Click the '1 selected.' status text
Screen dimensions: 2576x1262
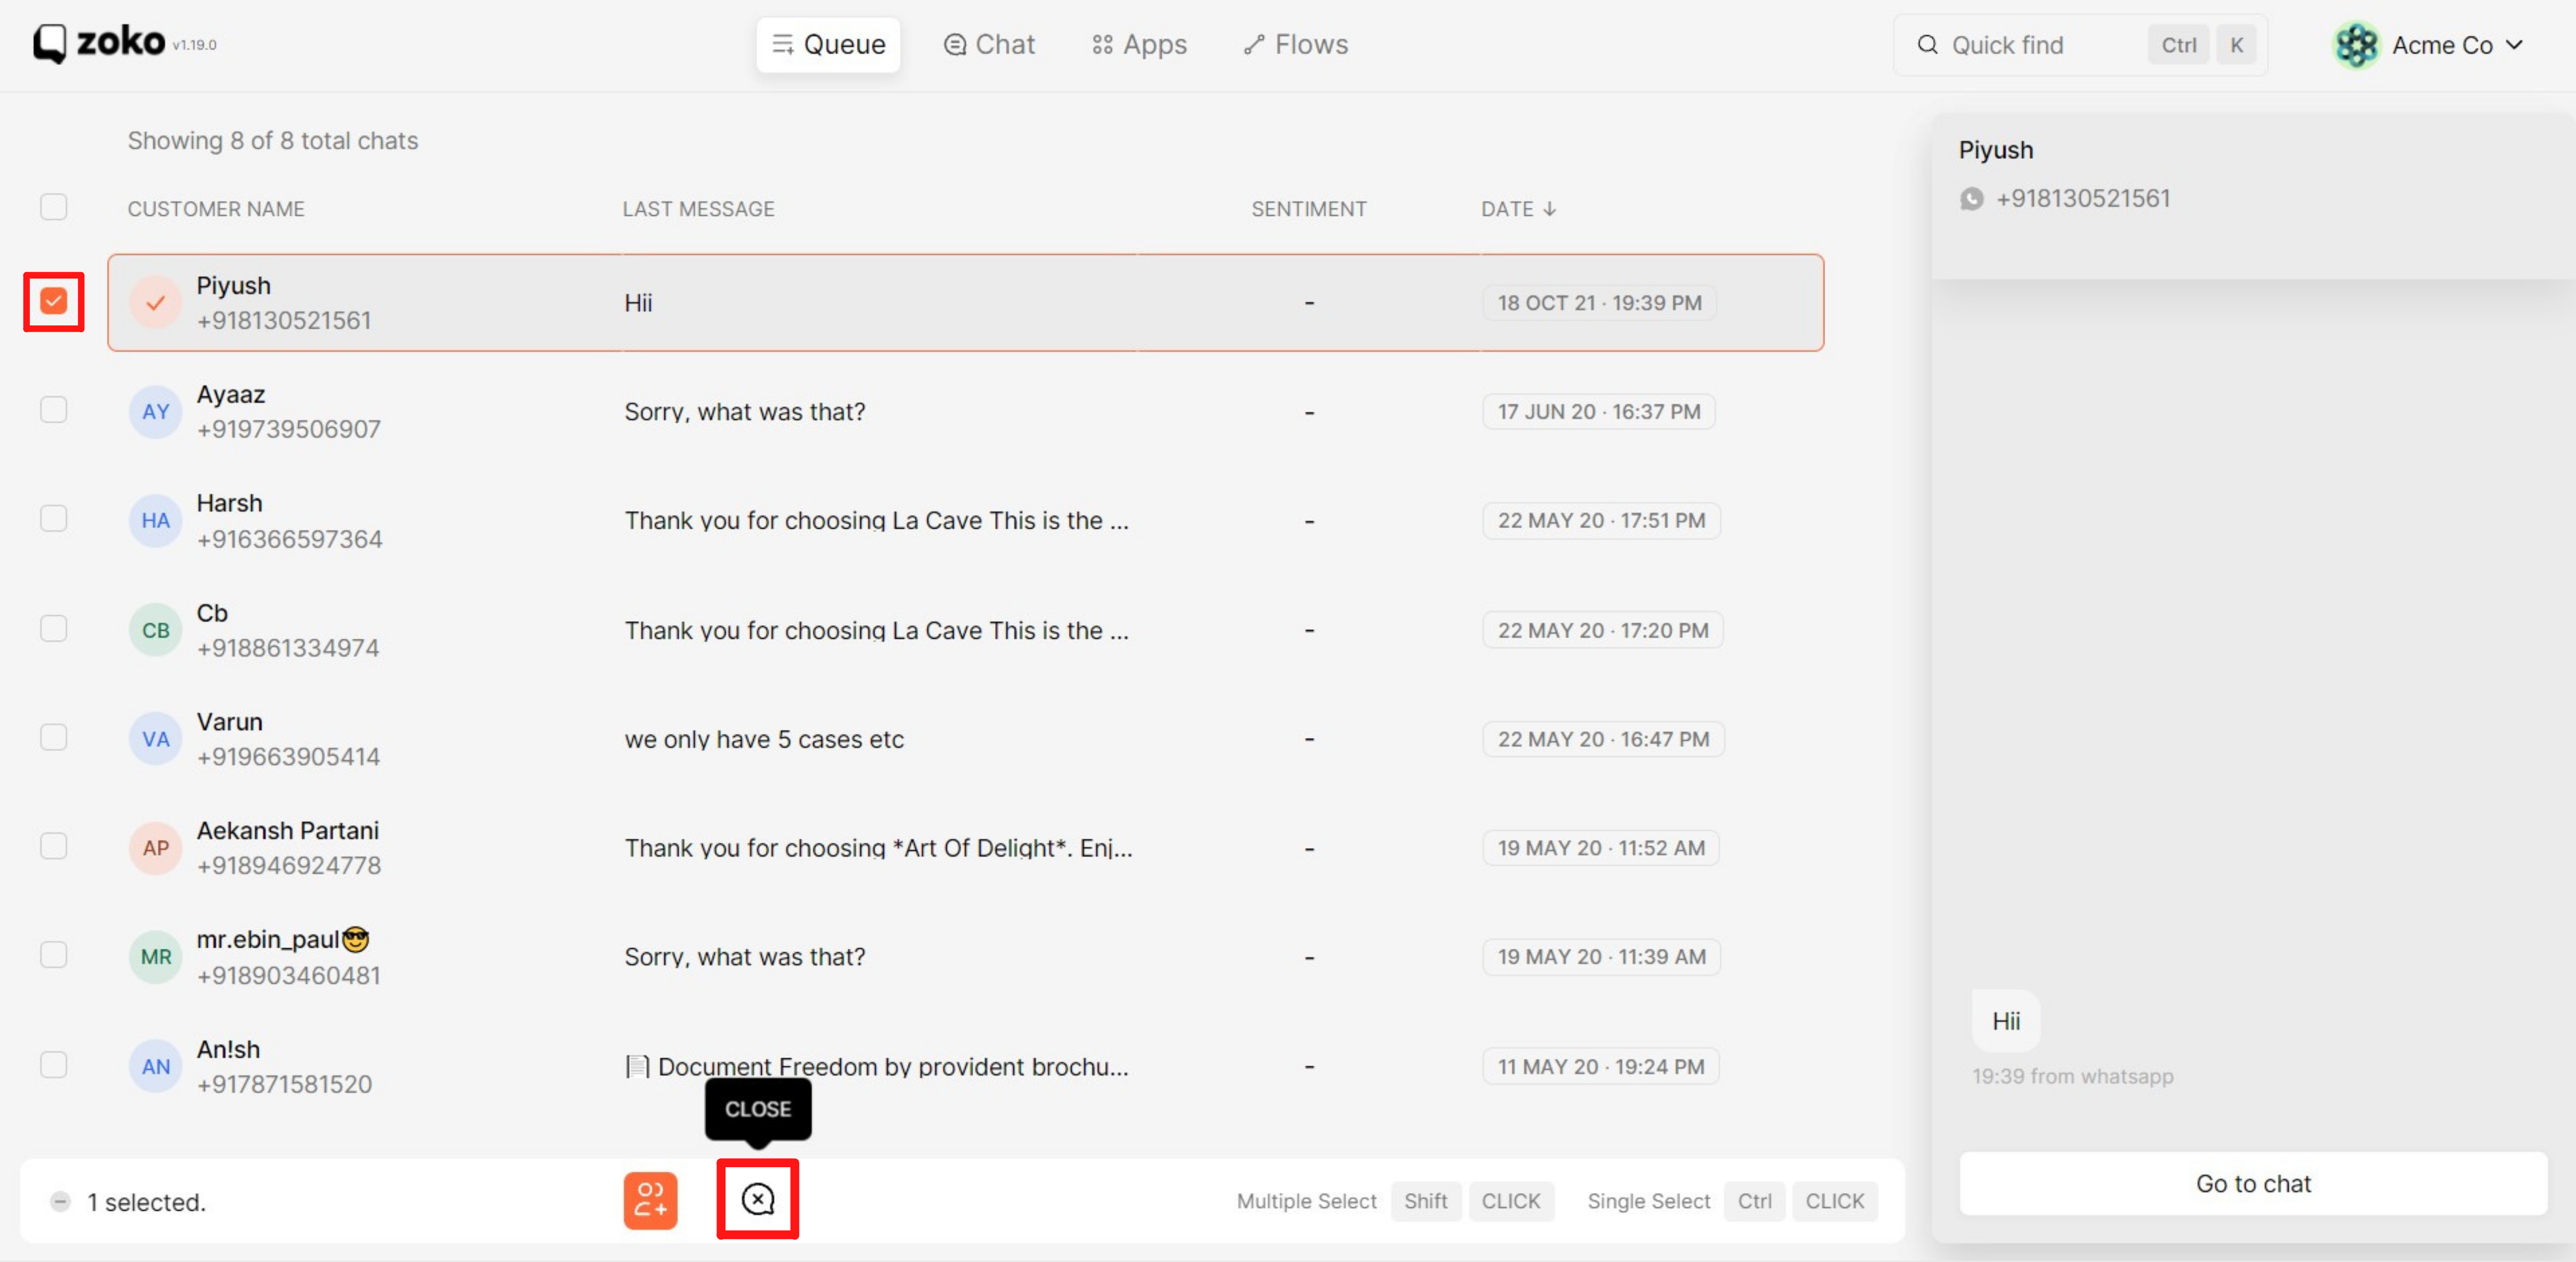146,1202
